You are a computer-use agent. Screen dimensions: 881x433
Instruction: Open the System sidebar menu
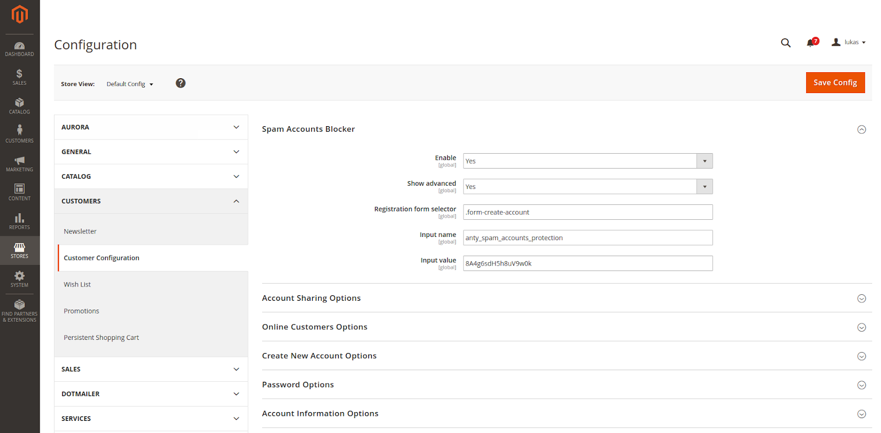pos(20,279)
